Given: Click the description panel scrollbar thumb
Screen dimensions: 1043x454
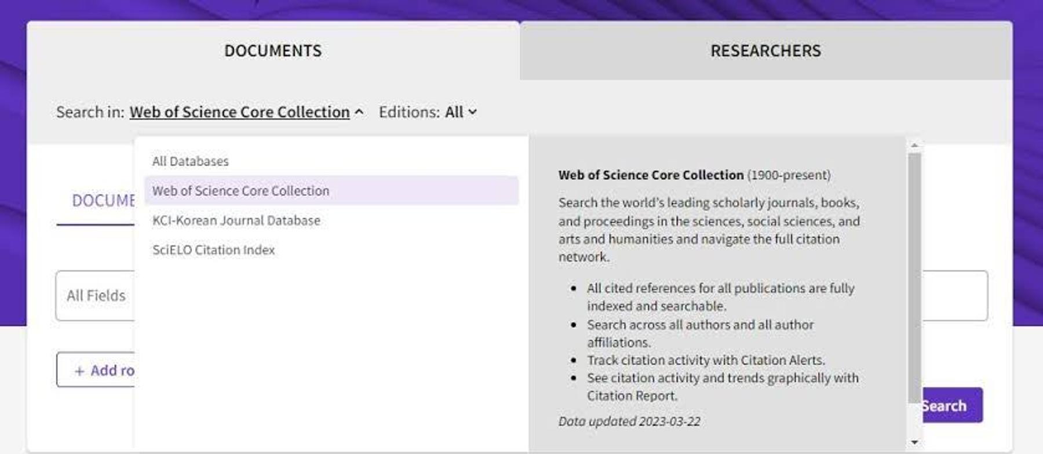Looking at the screenshot, I should click(914, 277).
